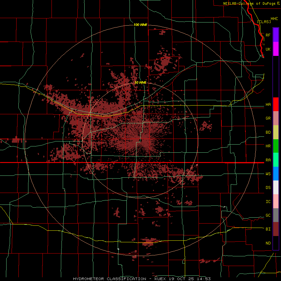
Task: Click the ND black legend swatch
Action: (276, 243)
